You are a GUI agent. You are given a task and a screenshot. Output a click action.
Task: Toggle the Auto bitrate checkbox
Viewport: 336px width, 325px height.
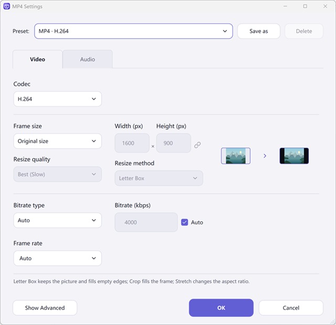point(184,222)
